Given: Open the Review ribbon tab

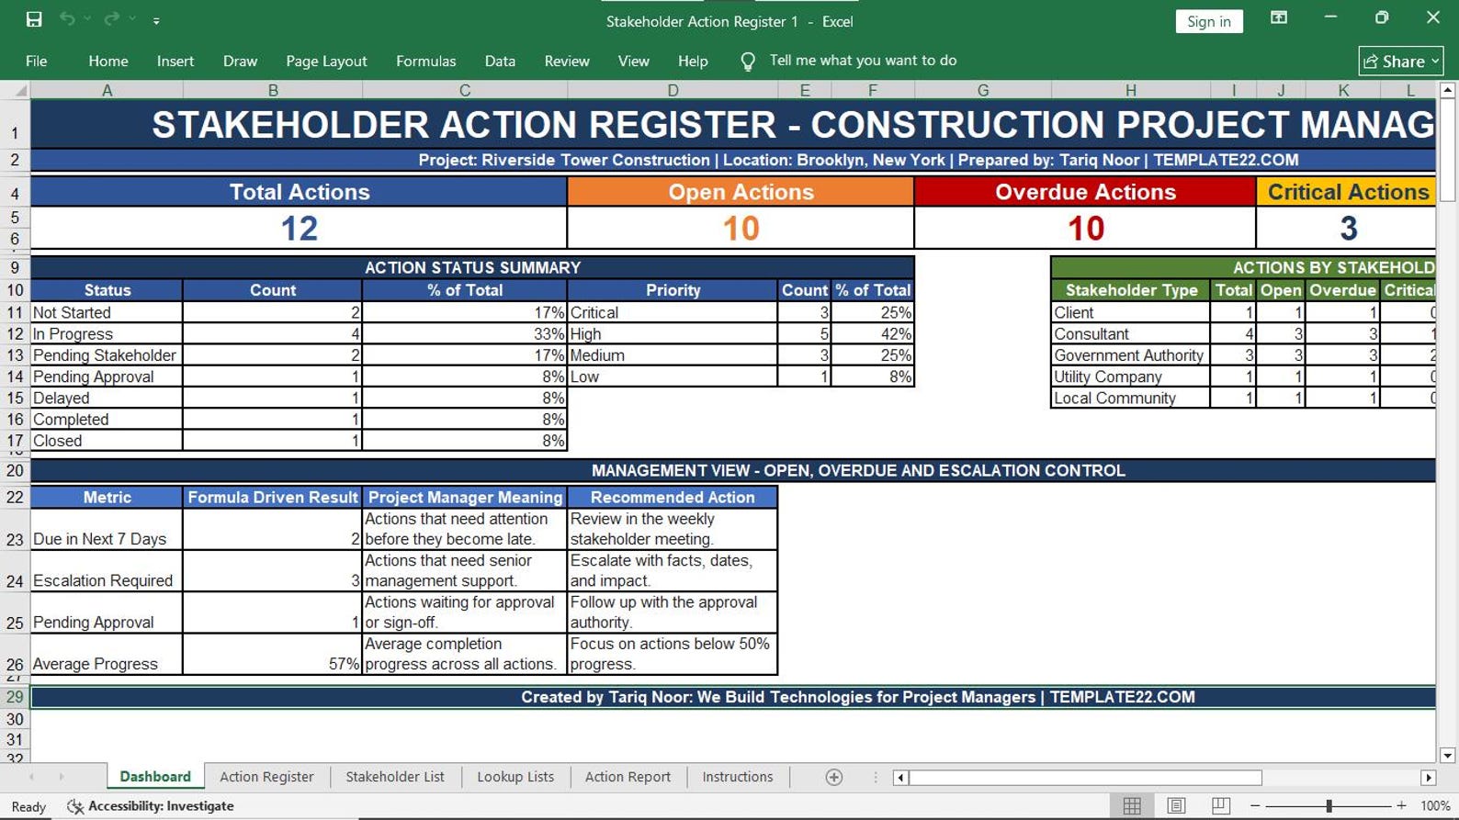Looking at the screenshot, I should pyautogui.click(x=567, y=61).
